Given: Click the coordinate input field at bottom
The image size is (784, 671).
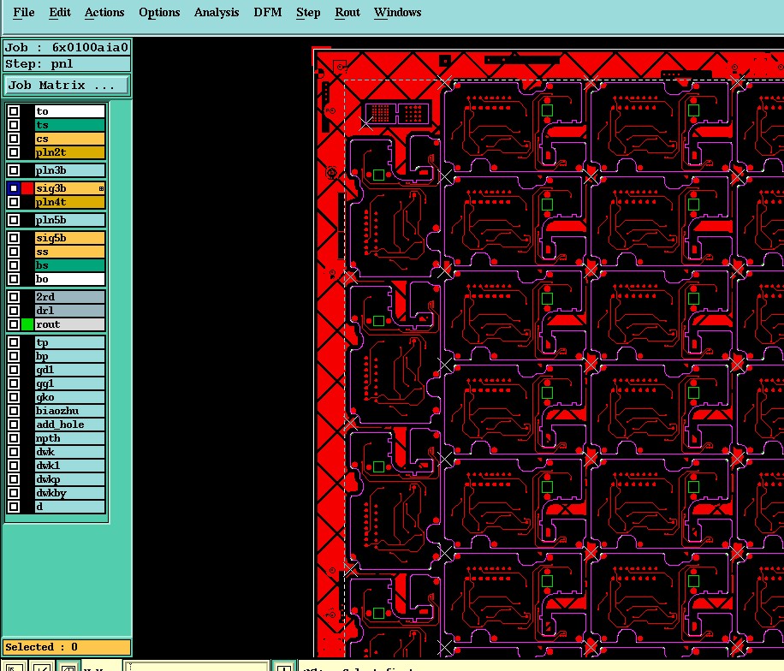Looking at the screenshot, I should [x=198, y=667].
